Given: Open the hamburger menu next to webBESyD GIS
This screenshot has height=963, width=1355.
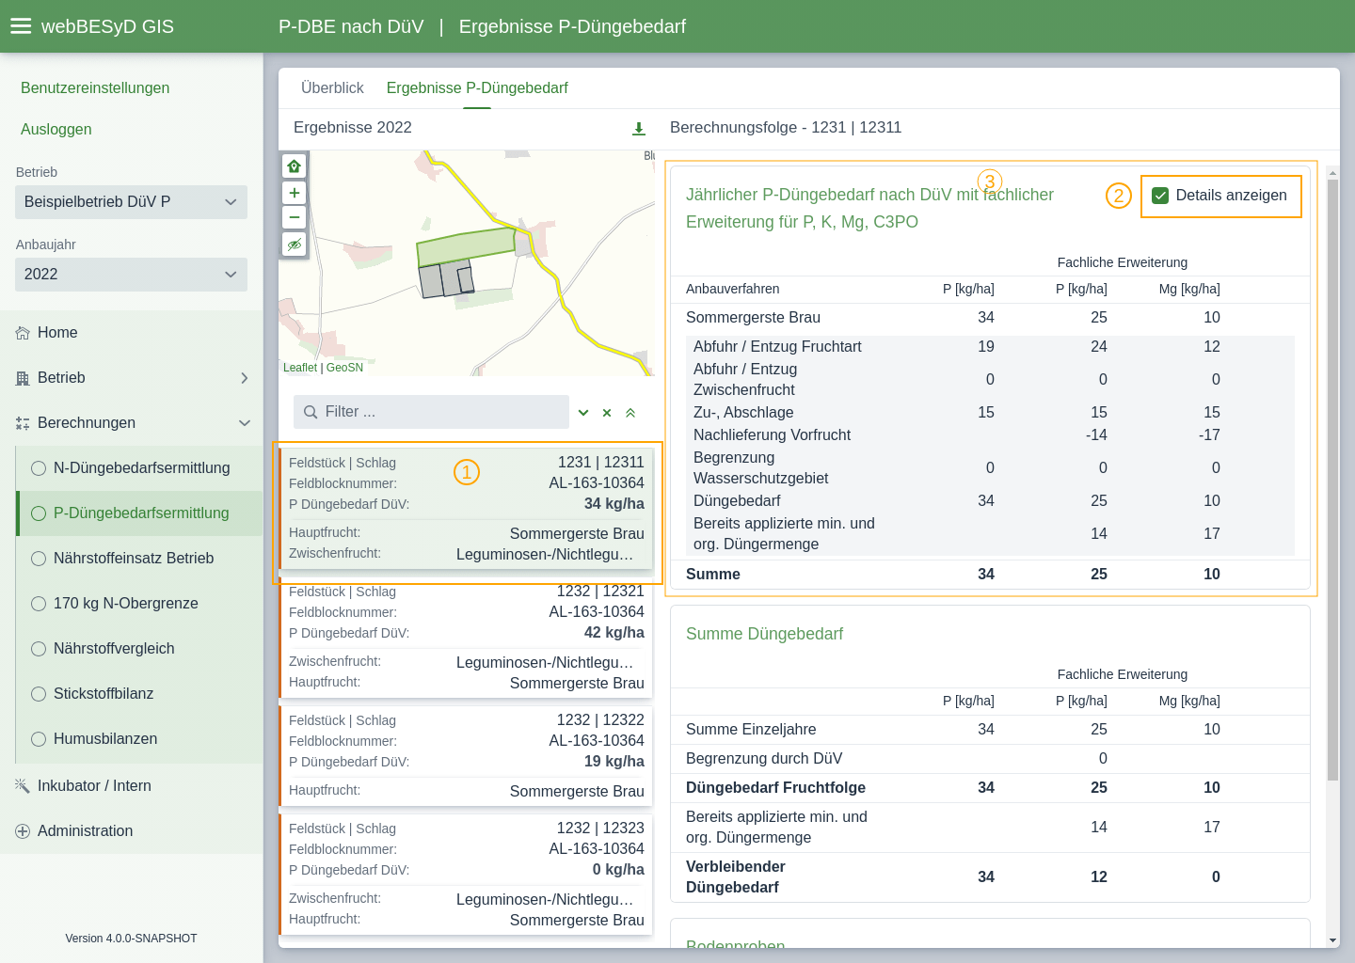Looking at the screenshot, I should (x=21, y=26).
